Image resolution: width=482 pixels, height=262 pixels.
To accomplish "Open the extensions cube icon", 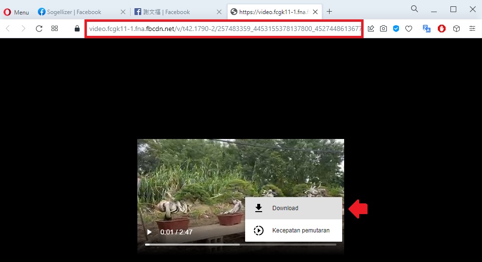I will (x=456, y=29).
